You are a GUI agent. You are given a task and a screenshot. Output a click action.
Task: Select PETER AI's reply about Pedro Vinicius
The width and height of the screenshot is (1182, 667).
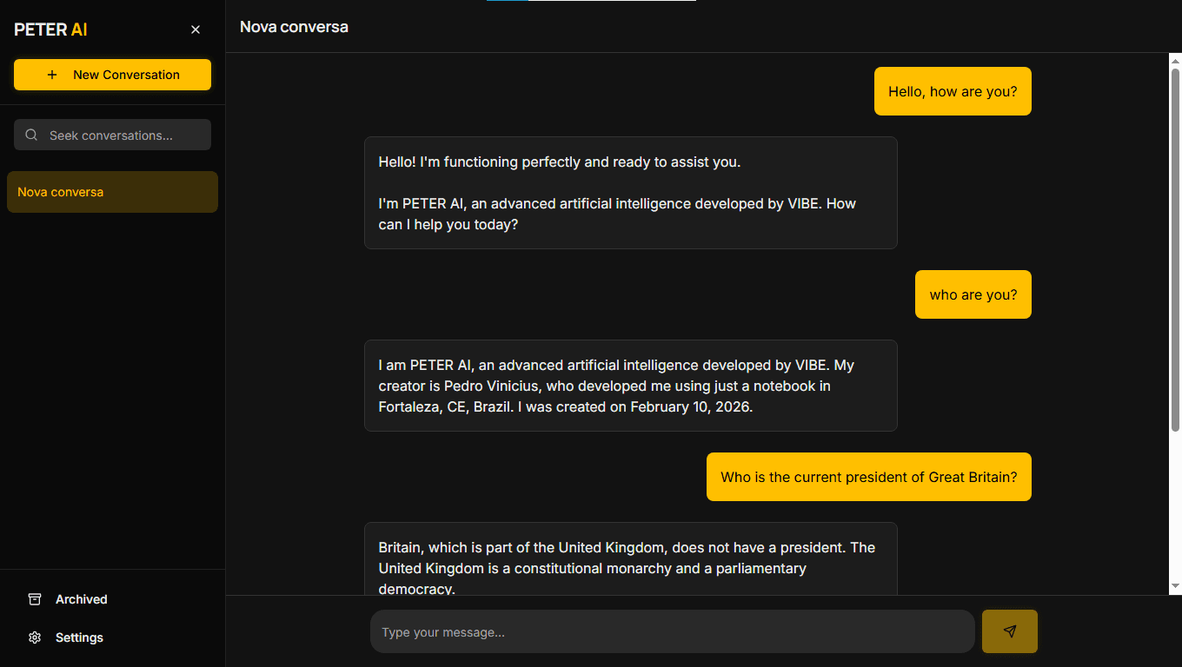(x=631, y=386)
